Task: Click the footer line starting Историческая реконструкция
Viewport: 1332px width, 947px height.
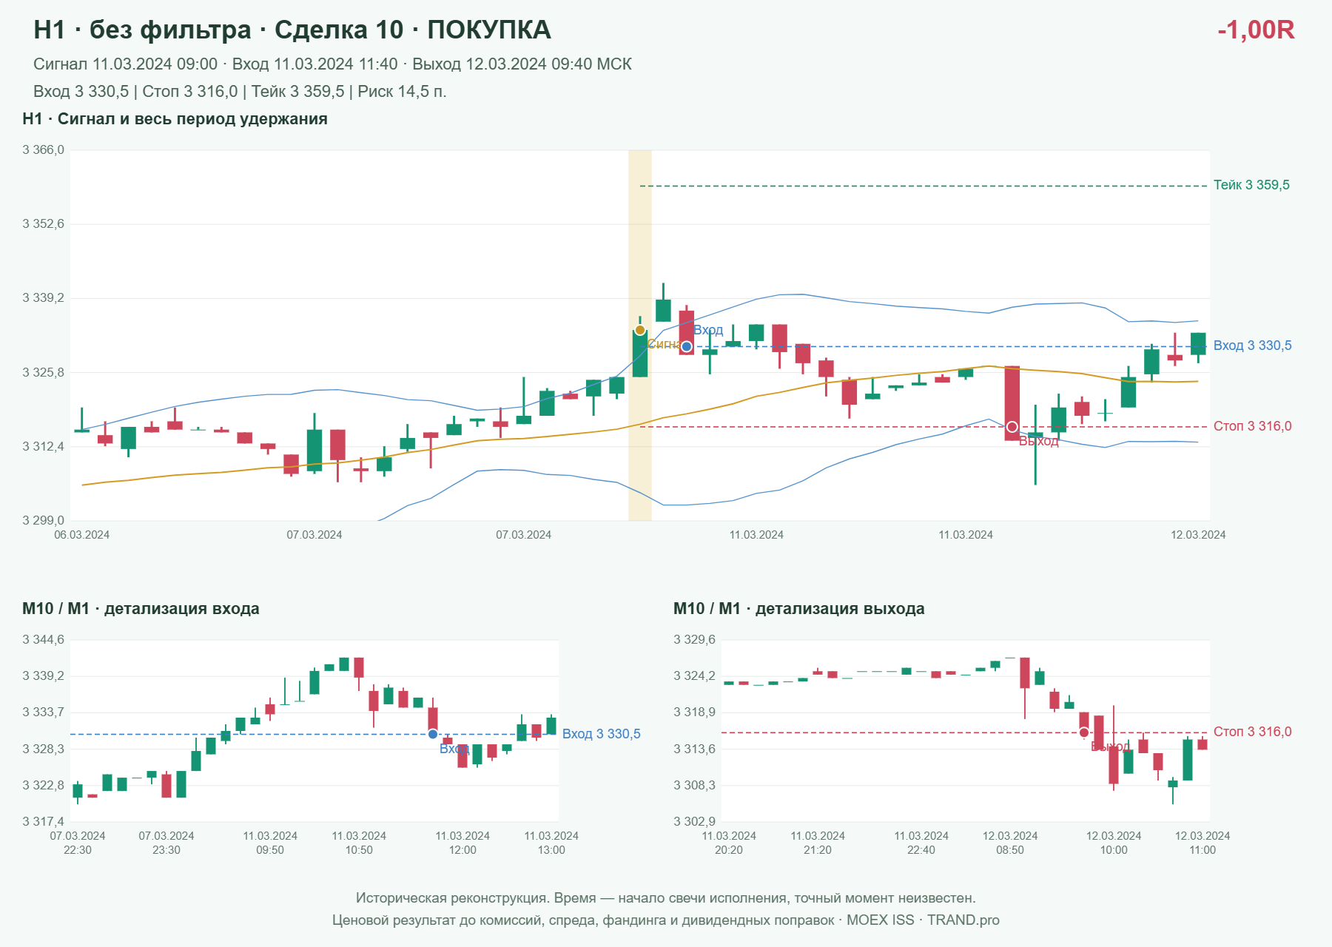Action: point(666,898)
